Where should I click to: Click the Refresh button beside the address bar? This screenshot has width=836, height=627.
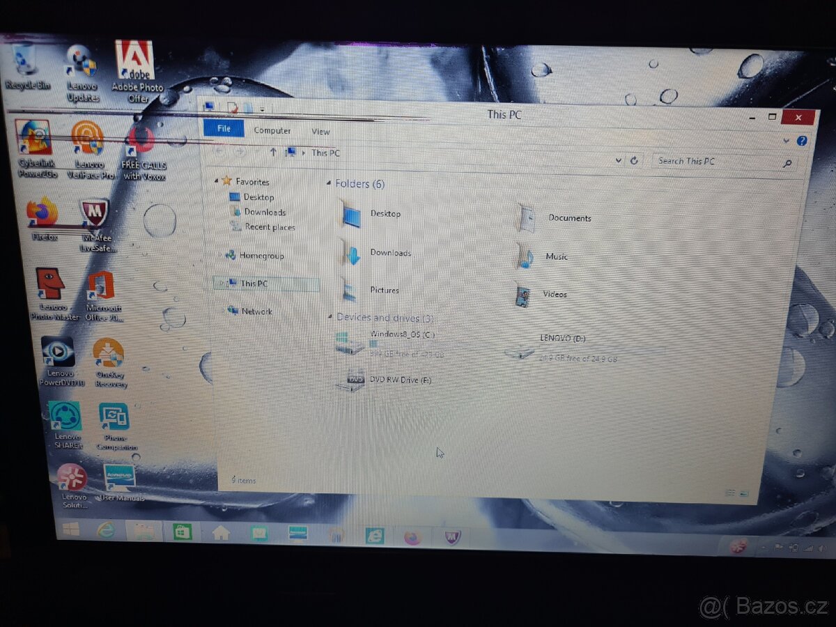(x=634, y=160)
